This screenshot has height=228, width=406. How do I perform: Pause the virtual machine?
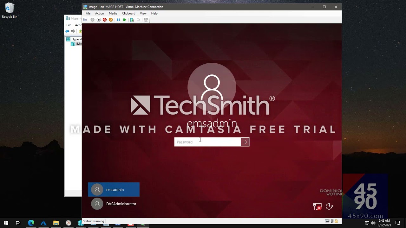pos(119,20)
